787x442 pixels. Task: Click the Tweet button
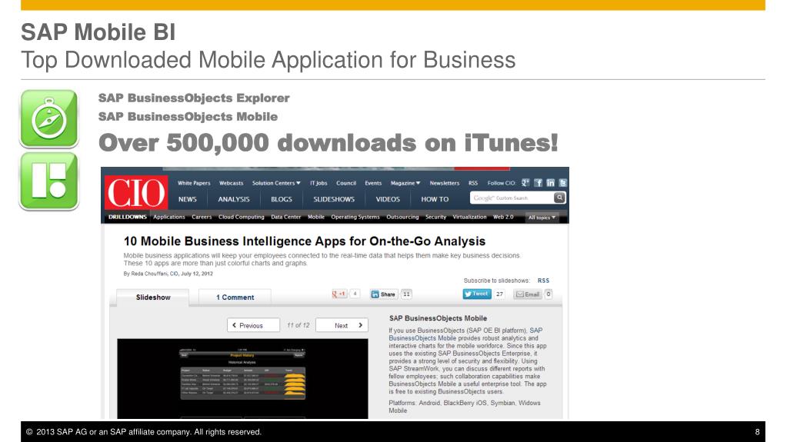(x=477, y=294)
